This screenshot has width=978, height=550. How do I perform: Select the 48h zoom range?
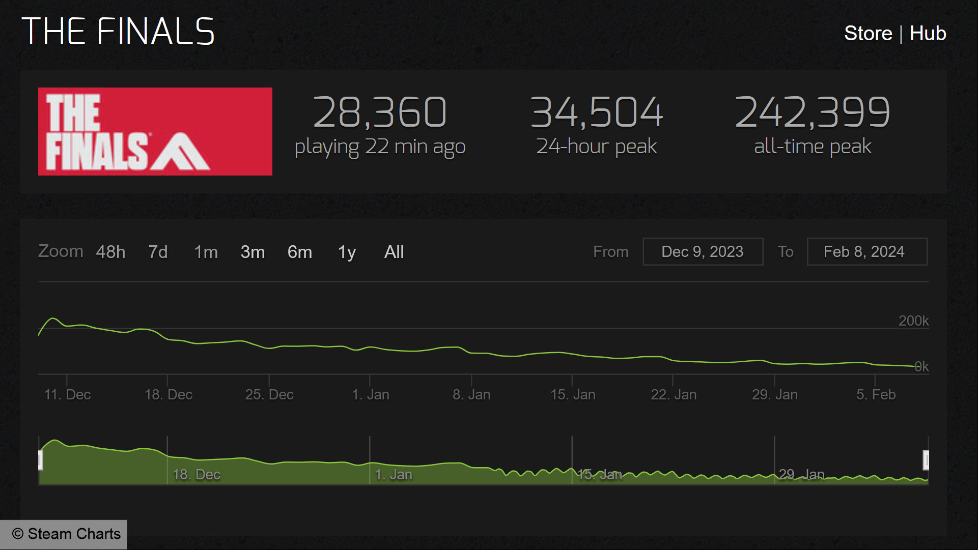(x=110, y=252)
